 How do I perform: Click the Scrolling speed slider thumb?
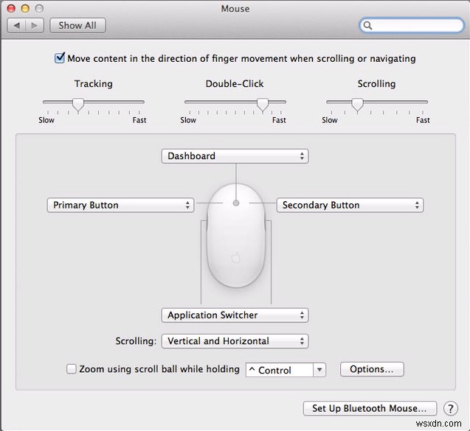tap(357, 105)
